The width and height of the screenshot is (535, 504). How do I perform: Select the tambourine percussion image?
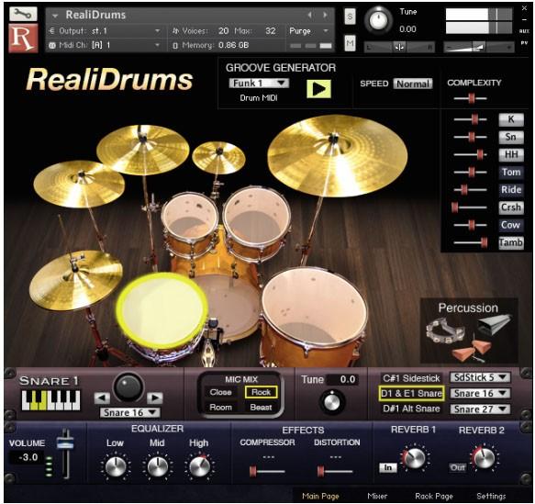445,330
